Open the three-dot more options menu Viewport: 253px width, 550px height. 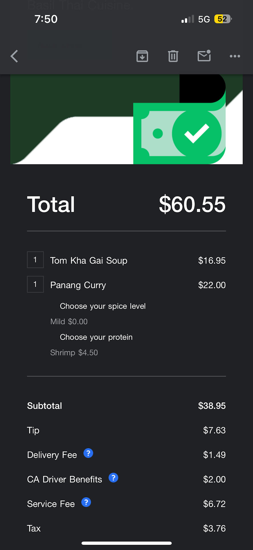click(235, 56)
